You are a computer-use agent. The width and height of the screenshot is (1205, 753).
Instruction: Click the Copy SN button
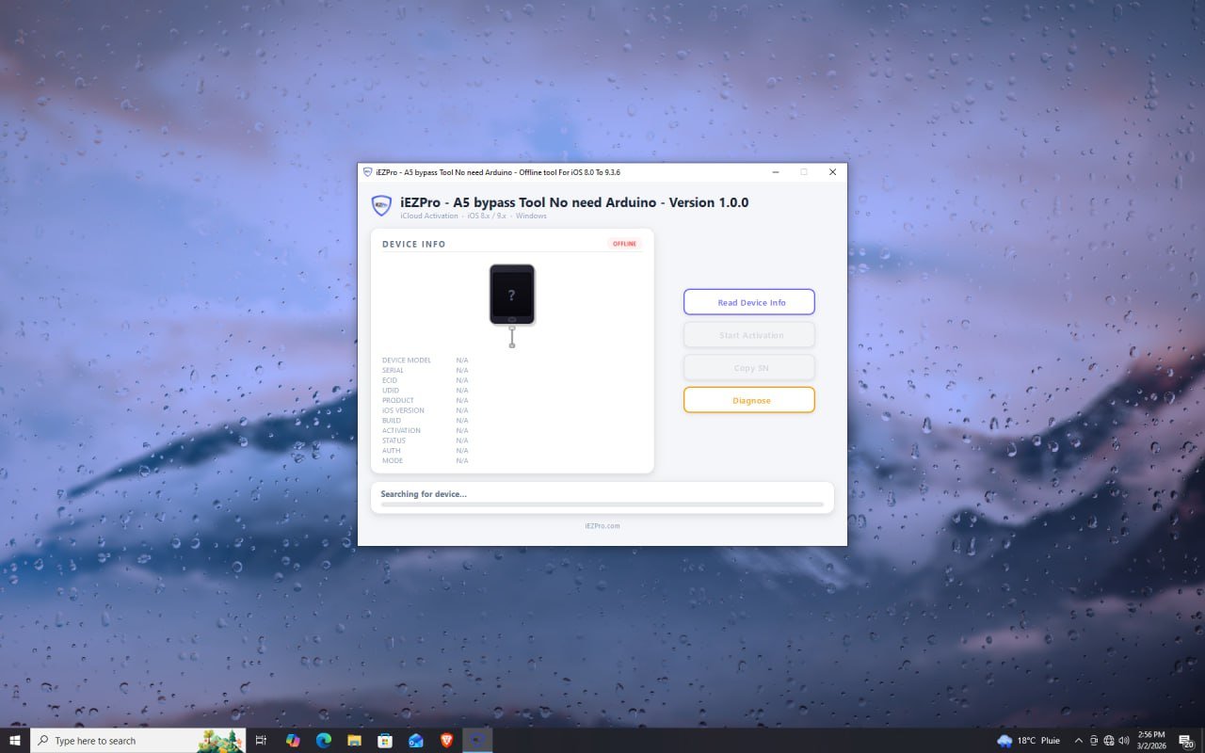(x=749, y=367)
